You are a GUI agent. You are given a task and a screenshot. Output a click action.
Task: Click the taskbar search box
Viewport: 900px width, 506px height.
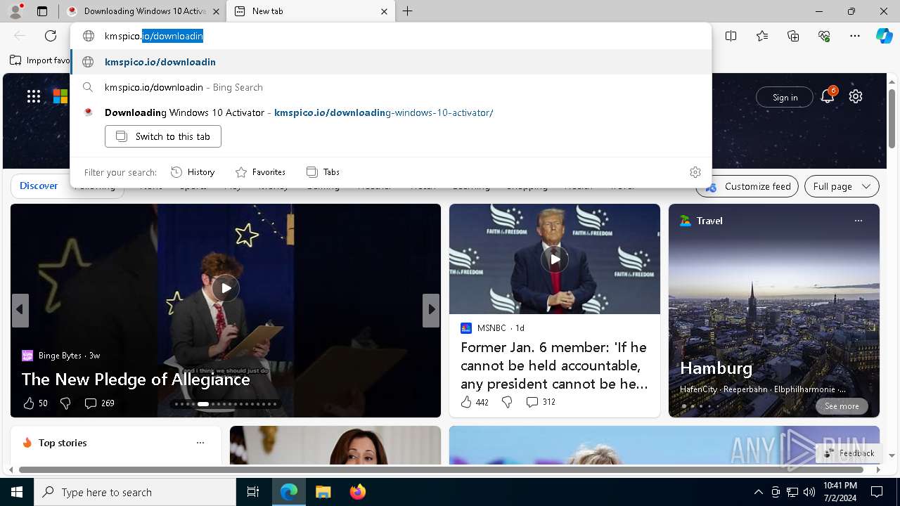tap(135, 492)
